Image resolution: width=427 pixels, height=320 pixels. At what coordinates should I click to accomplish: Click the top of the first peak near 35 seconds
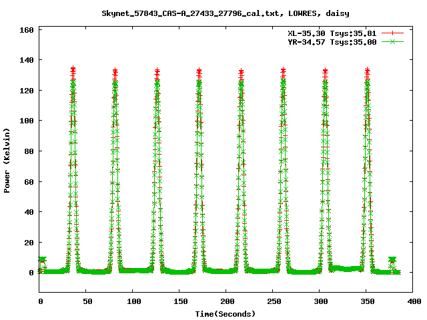point(73,69)
